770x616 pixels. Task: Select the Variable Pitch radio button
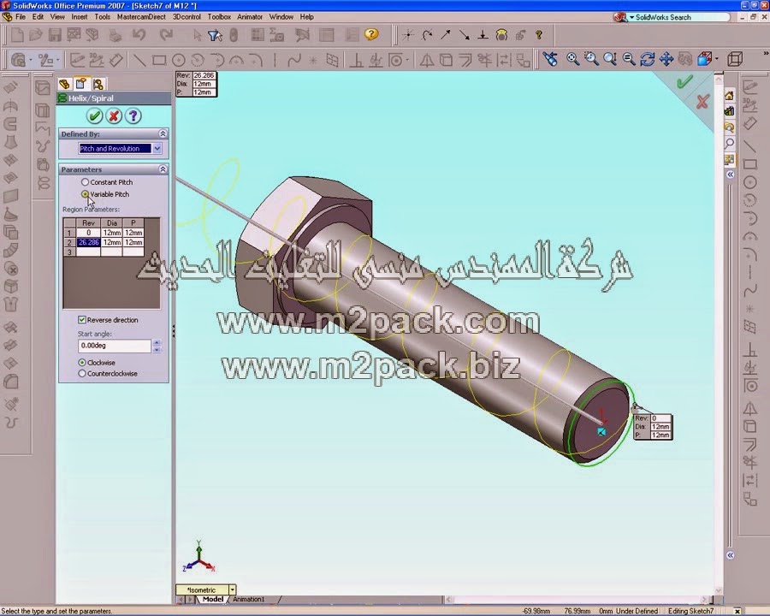pos(85,194)
